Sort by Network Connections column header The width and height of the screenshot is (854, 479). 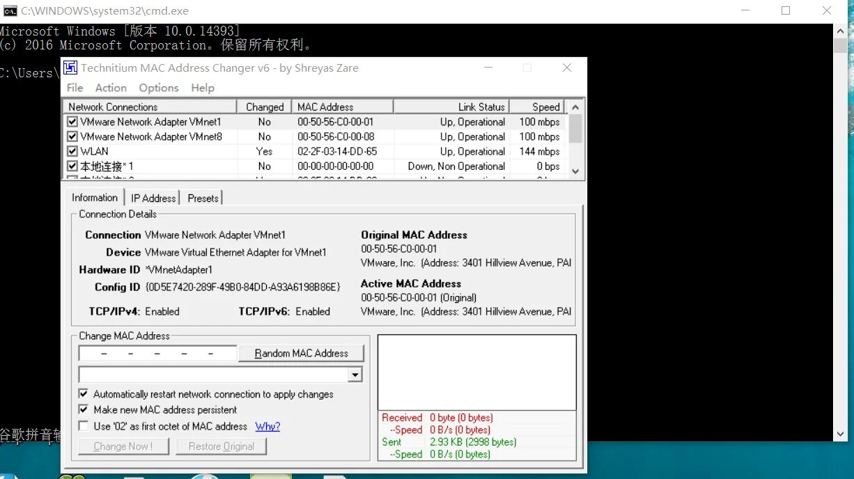pos(150,107)
